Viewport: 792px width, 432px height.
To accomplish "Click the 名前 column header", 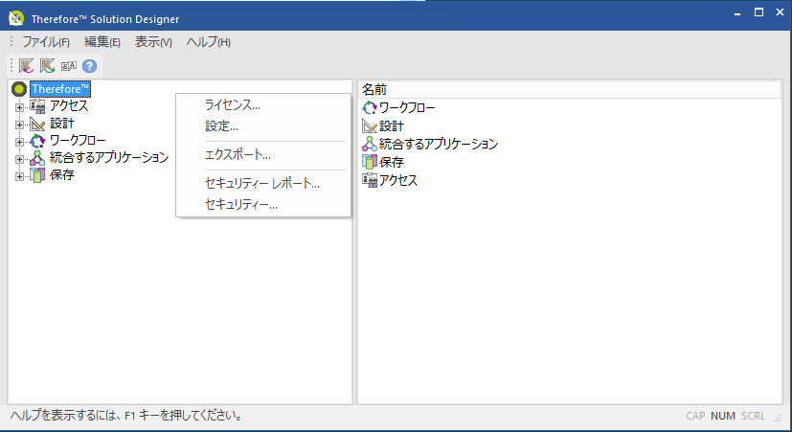I will click(x=570, y=90).
